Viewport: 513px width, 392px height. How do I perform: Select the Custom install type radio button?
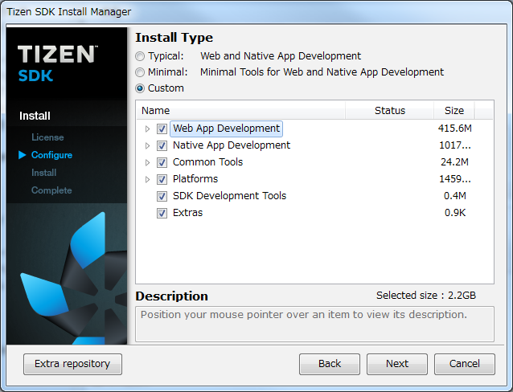point(140,88)
